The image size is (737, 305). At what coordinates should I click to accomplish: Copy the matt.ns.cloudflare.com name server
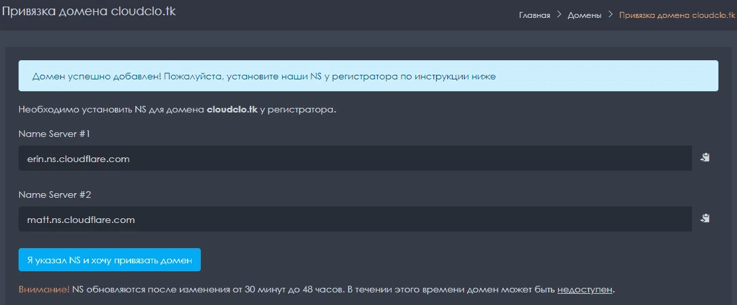coord(705,218)
